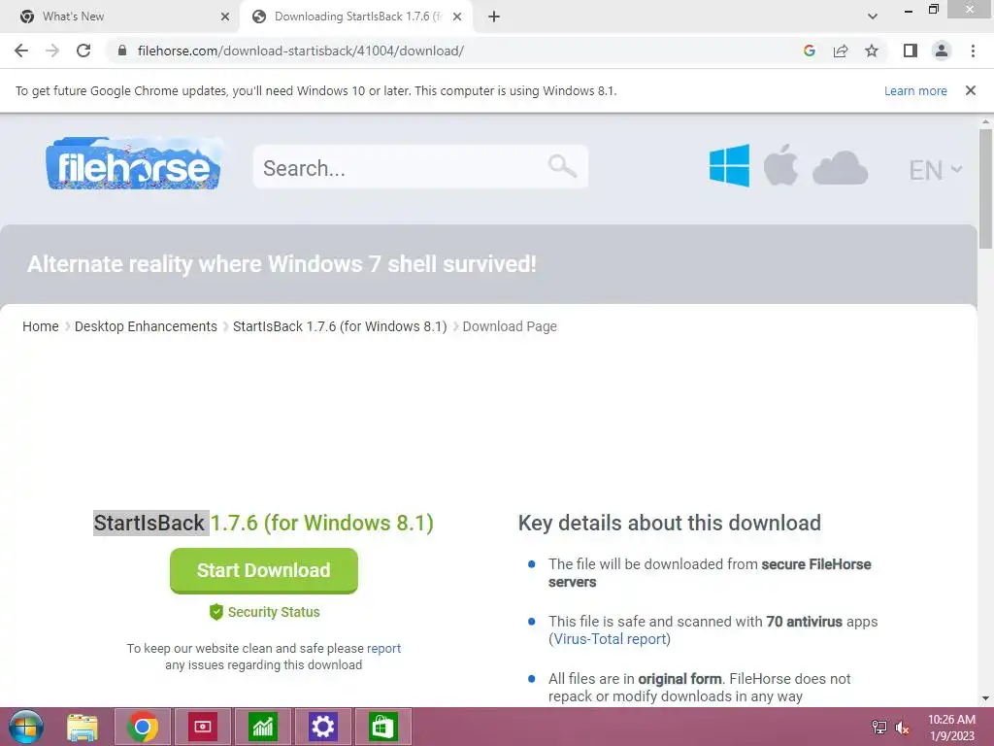994x746 pixels.
Task: Click StartIsBack 1.7.6 heading text
Action: coord(264,523)
